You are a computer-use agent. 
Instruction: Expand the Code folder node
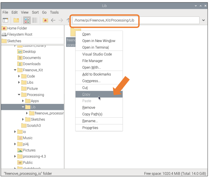tap(19, 76)
